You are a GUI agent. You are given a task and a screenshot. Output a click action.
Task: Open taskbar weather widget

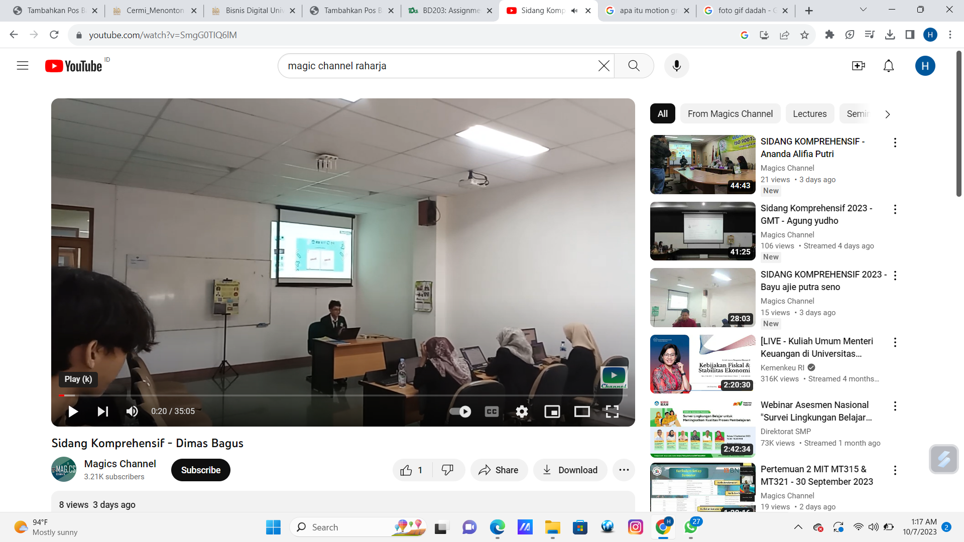(46, 527)
